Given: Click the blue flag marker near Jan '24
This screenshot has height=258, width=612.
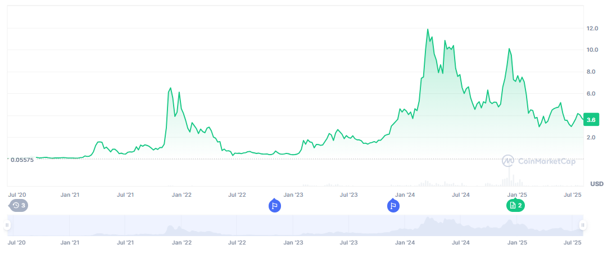Looking at the screenshot, I should 393,206.
